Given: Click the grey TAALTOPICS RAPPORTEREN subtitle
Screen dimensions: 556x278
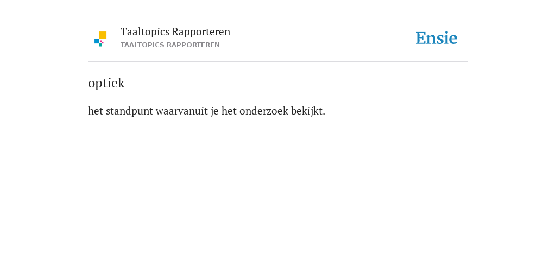Looking at the screenshot, I should 170,45.
